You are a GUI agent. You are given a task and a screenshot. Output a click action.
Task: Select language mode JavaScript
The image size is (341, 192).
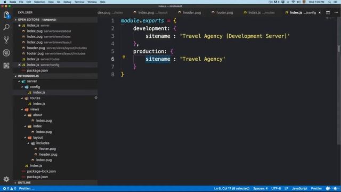(x=299, y=188)
